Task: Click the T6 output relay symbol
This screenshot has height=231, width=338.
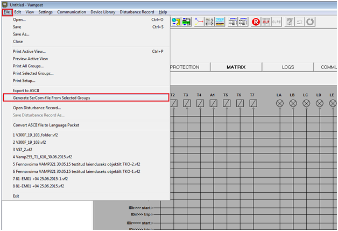Action: (x=240, y=103)
